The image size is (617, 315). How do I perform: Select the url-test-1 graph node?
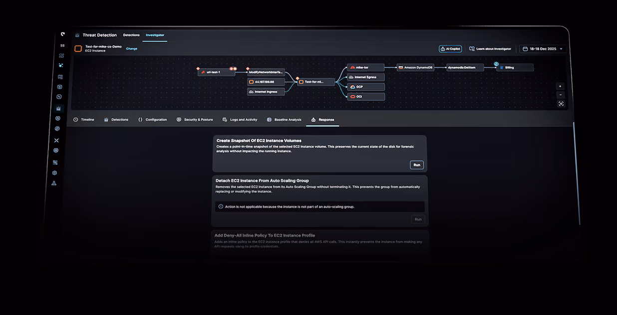click(216, 72)
